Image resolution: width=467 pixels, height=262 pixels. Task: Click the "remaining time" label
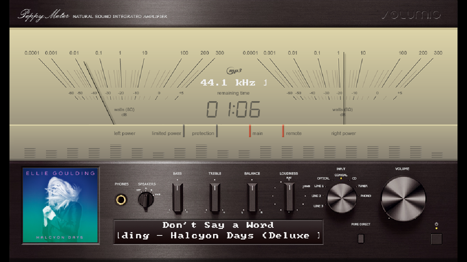(233, 93)
